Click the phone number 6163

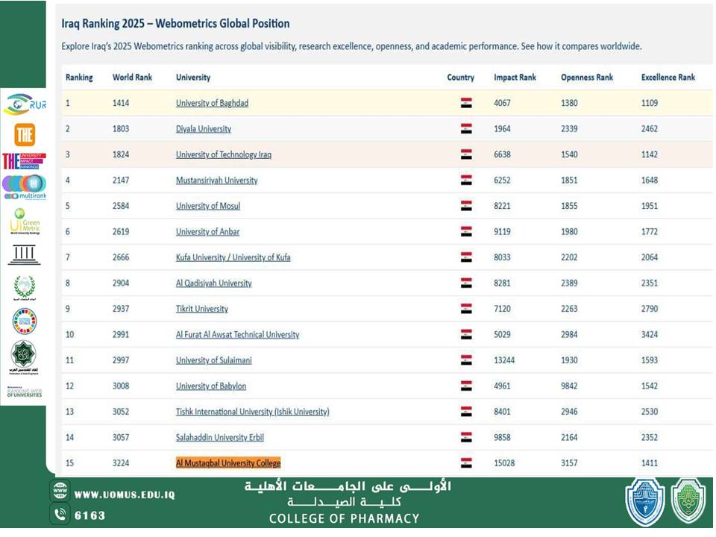[x=90, y=515]
